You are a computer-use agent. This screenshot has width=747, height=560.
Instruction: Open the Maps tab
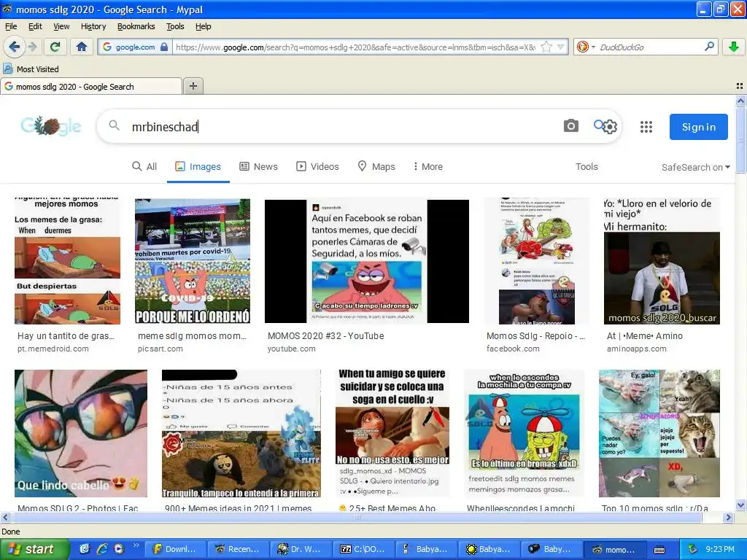pos(376,166)
